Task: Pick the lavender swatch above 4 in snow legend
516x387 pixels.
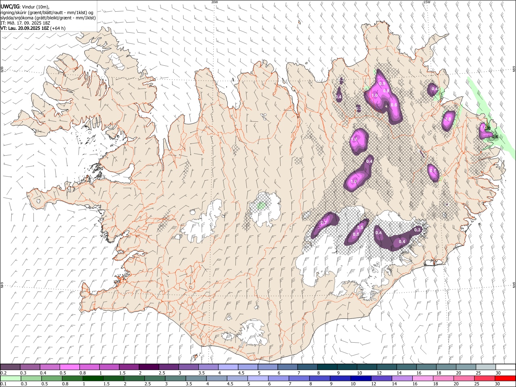Action: pos(228,367)
